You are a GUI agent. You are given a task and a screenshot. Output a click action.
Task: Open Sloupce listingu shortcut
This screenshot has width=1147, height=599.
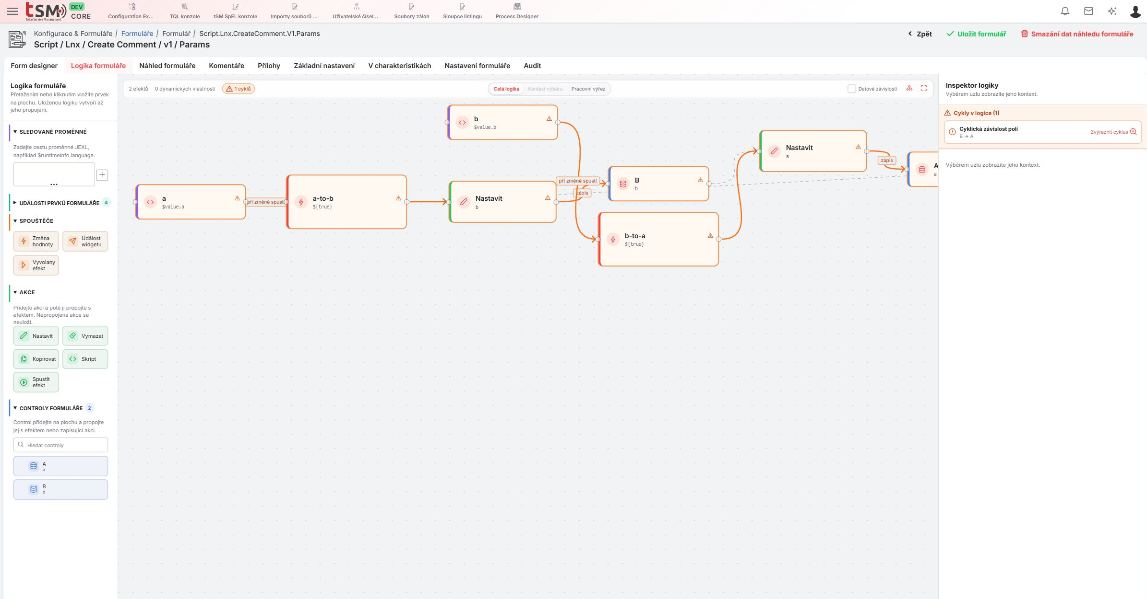point(462,12)
